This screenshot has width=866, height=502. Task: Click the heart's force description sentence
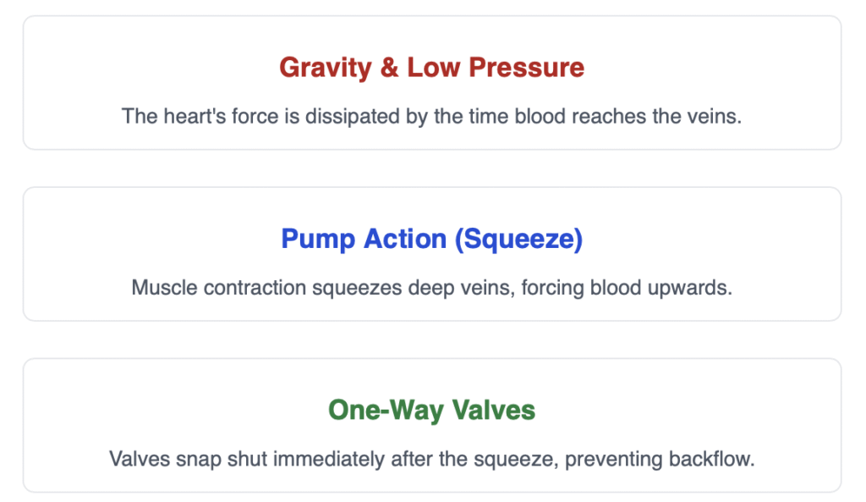pyautogui.click(x=431, y=116)
